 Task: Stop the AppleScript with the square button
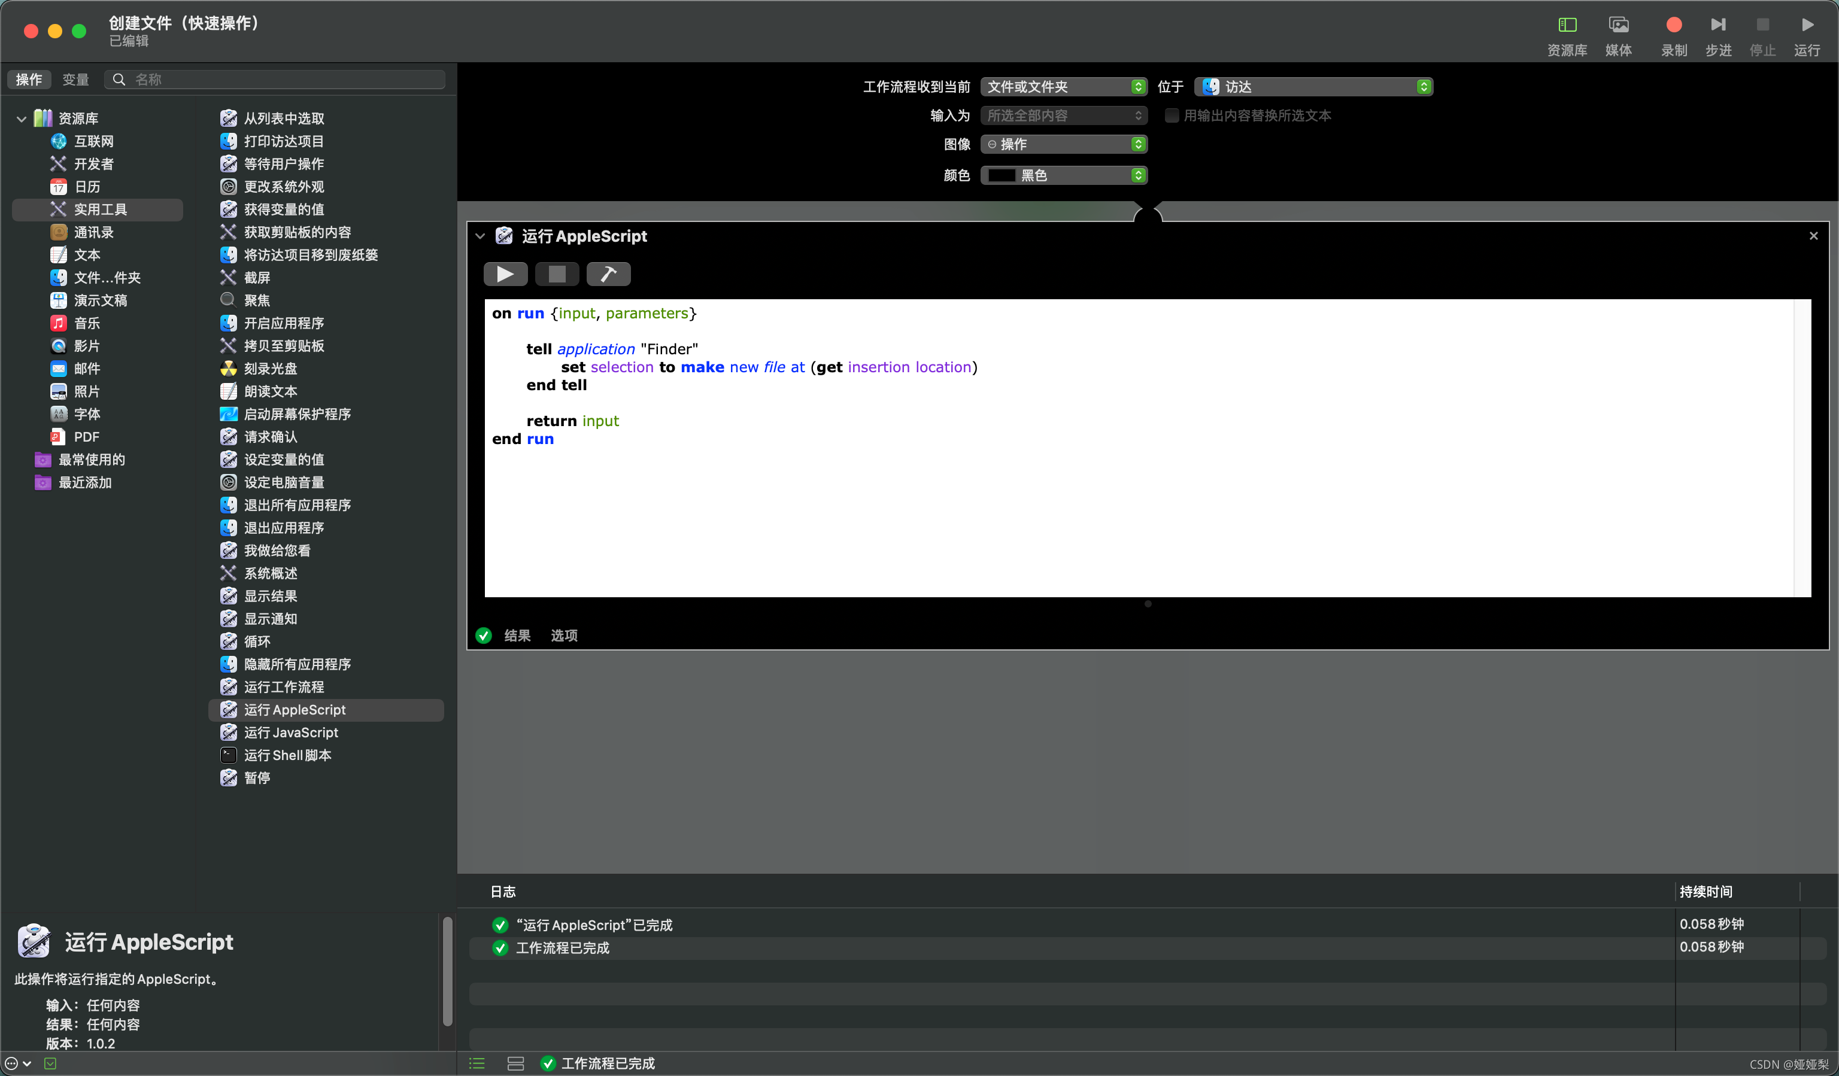[557, 274]
